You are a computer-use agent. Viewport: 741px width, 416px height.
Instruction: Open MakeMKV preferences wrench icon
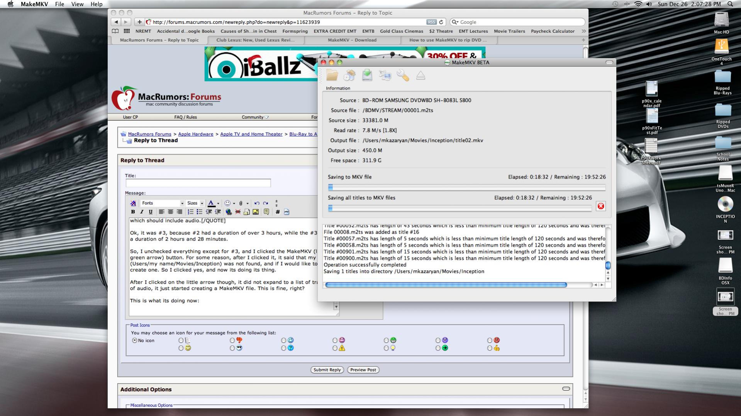pos(403,75)
